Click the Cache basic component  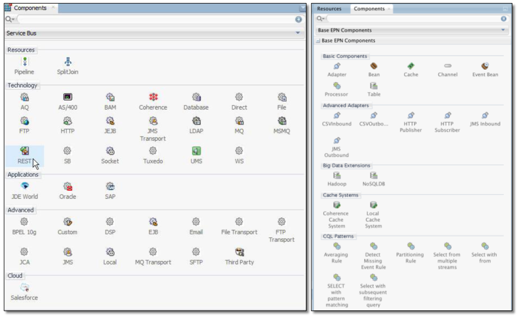click(411, 66)
